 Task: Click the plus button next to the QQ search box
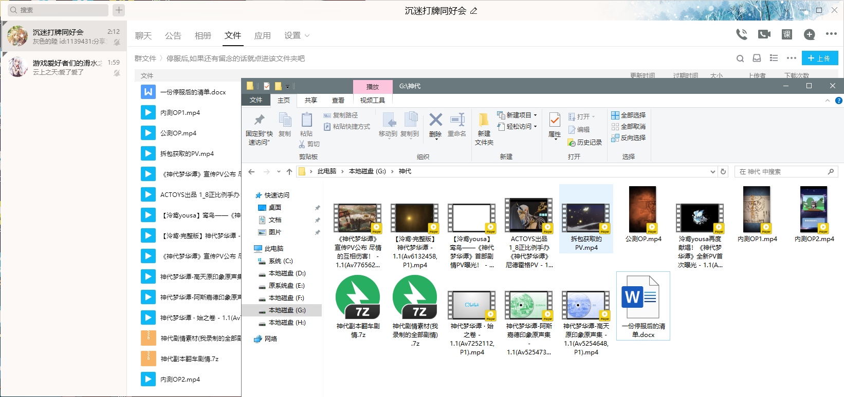coord(119,10)
